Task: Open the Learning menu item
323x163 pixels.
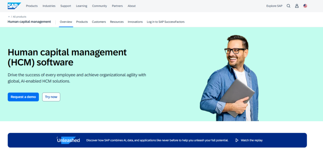Action: pyautogui.click(x=81, y=6)
